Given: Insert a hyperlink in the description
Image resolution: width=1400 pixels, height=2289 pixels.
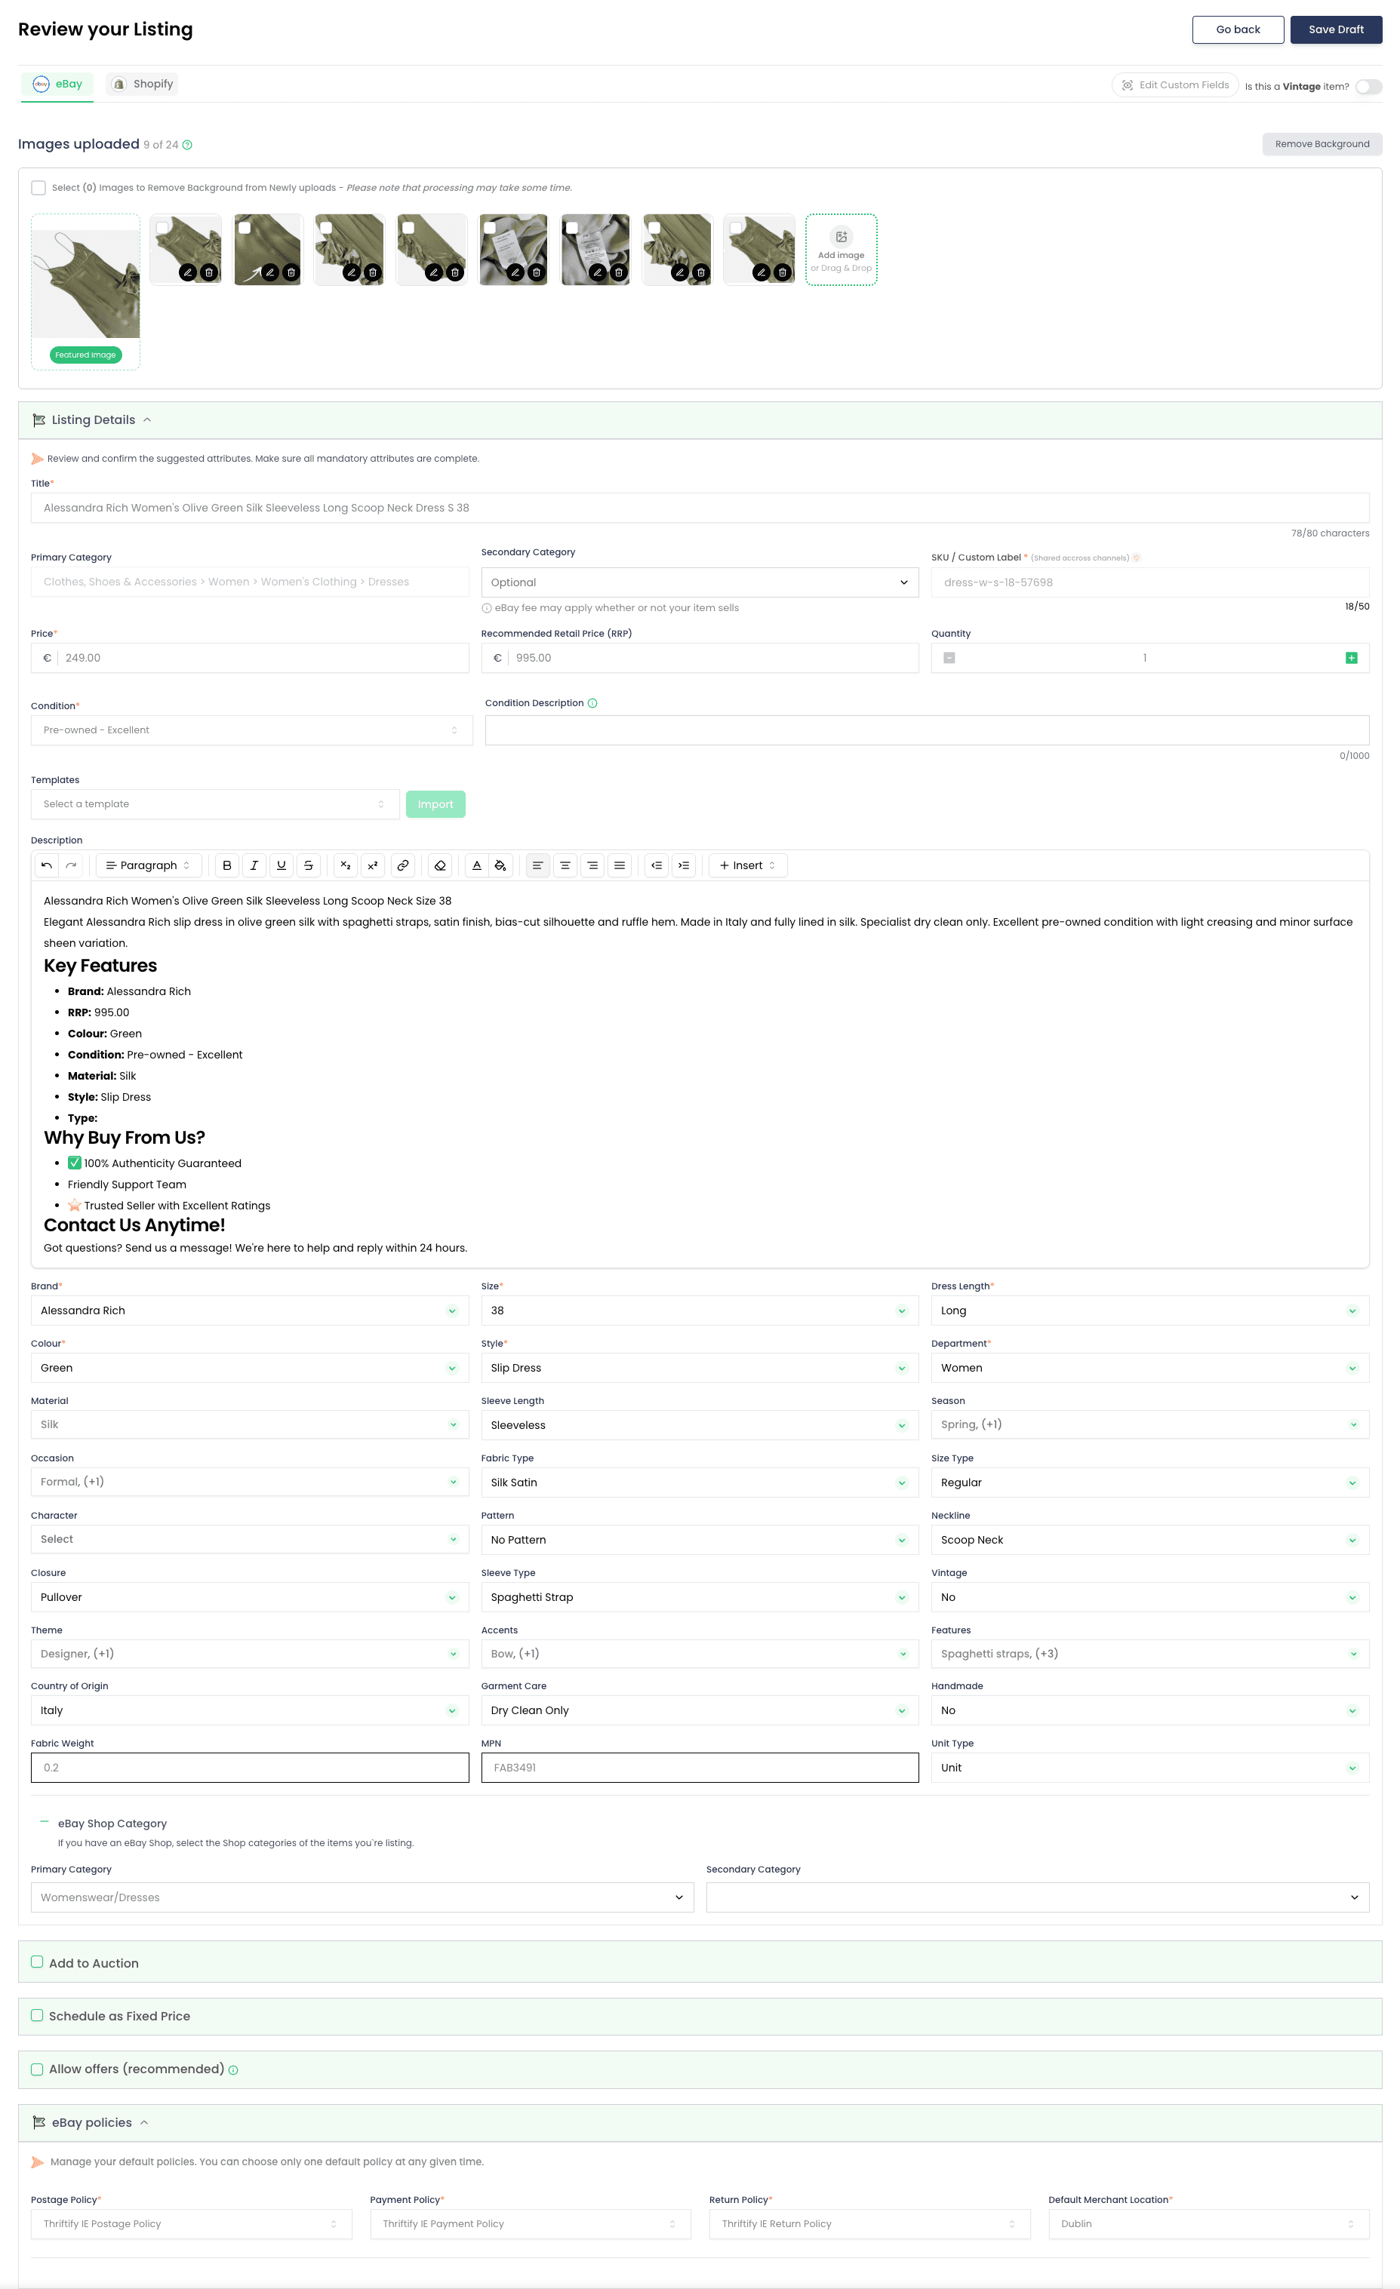Looking at the screenshot, I should click(x=402, y=865).
